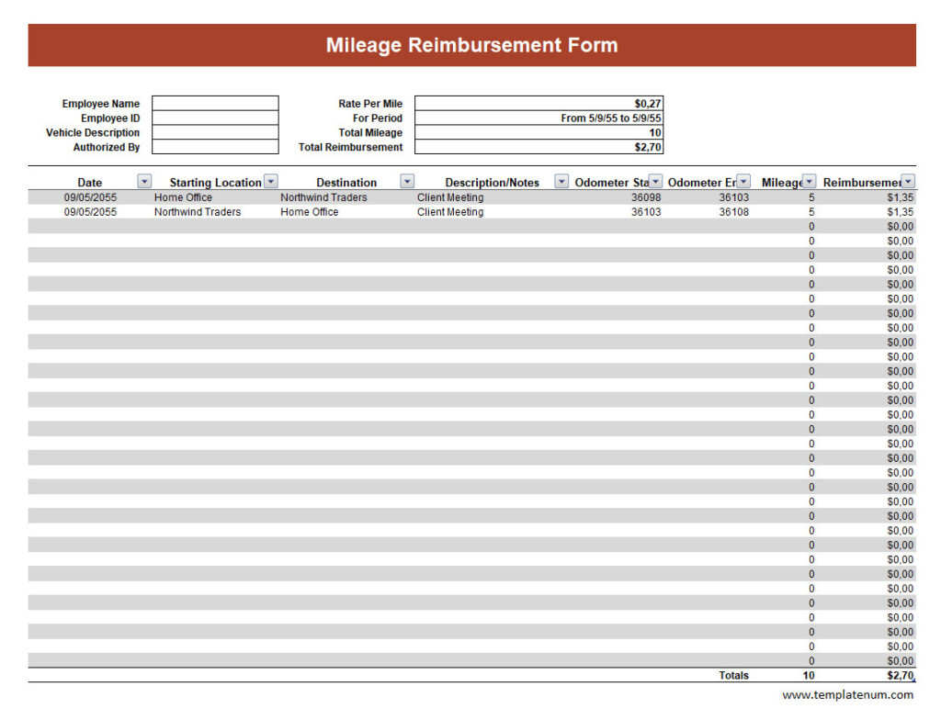The image size is (941, 720).
Task: Select the Totals row mileage value
Action: pos(807,675)
